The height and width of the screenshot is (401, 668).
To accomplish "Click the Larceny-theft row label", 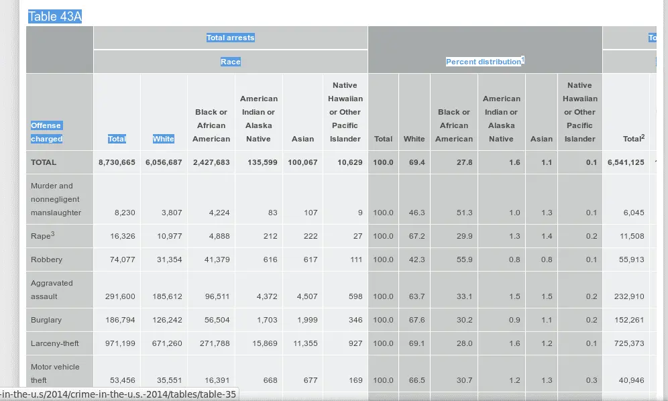I will tap(55, 343).
